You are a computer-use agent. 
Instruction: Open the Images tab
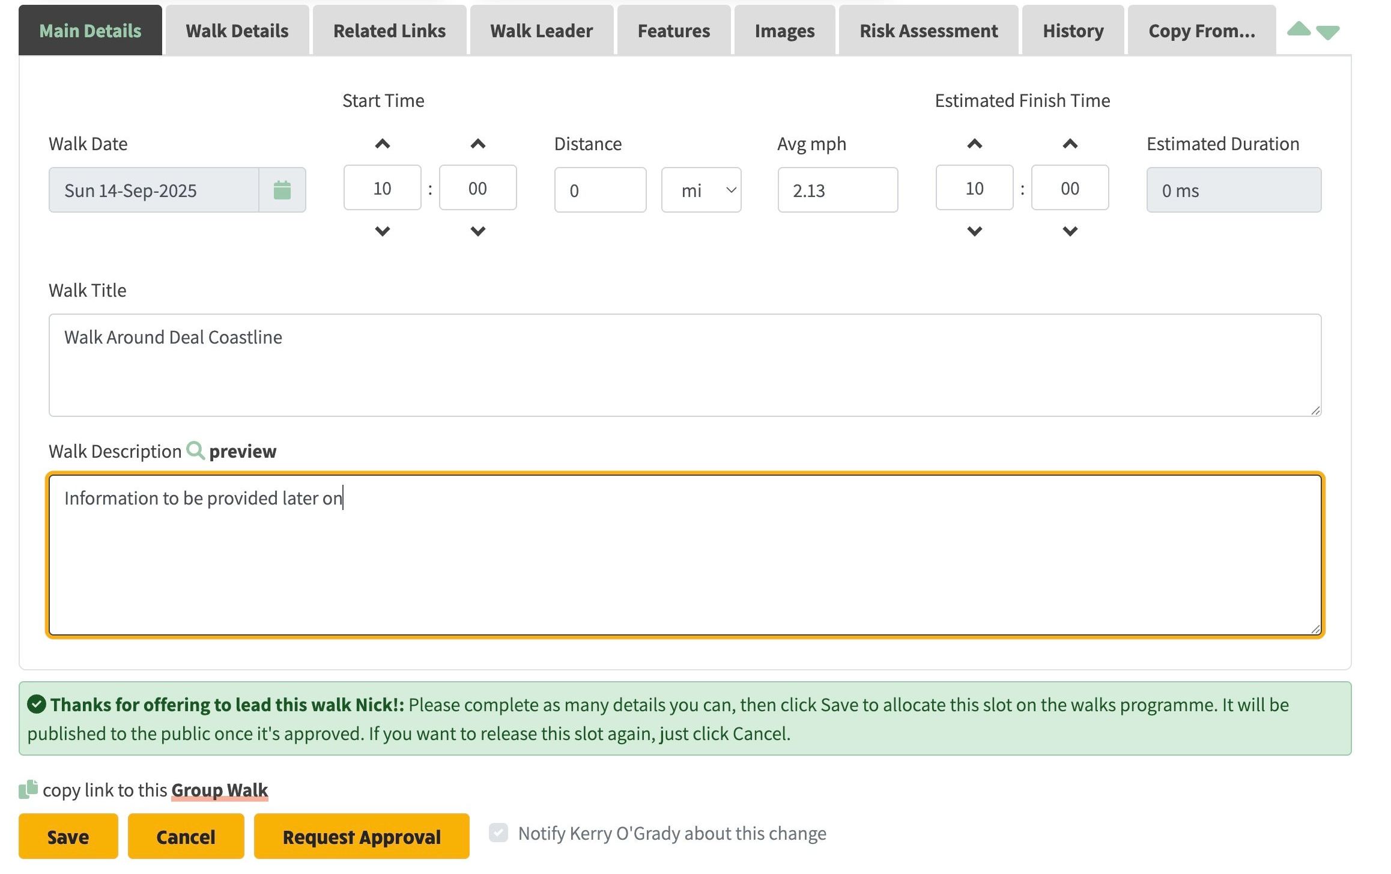(785, 30)
